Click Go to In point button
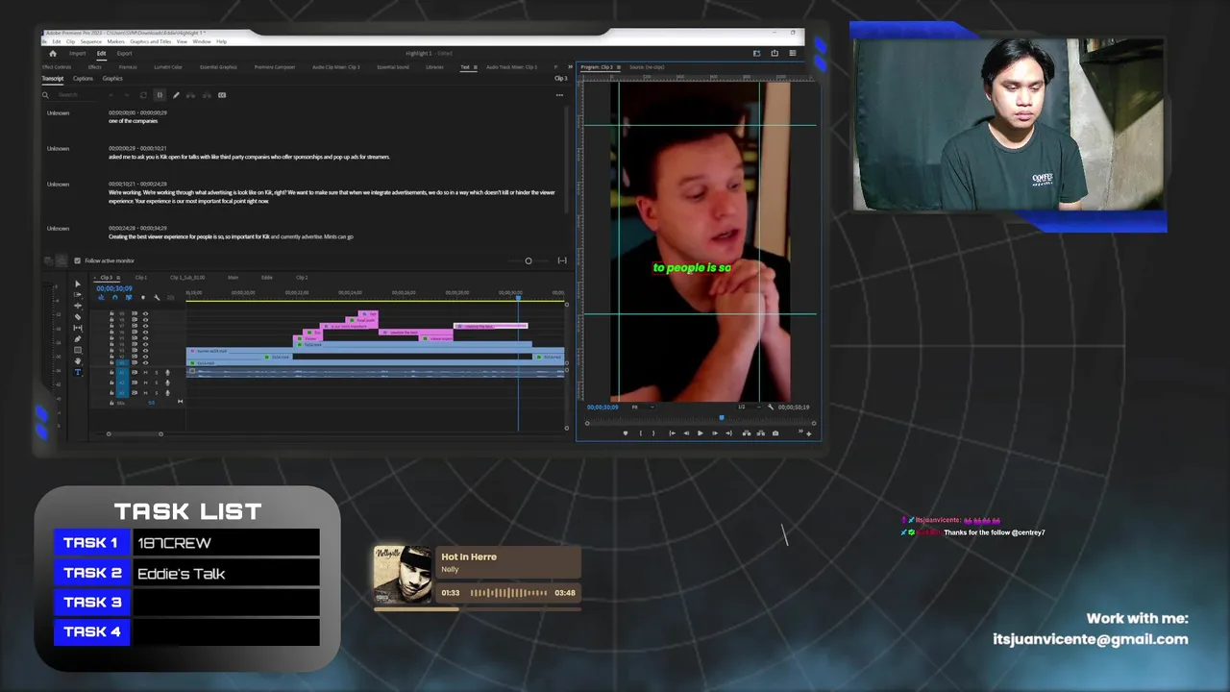The height and width of the screenshot is (692, 1230). [673, 433]
